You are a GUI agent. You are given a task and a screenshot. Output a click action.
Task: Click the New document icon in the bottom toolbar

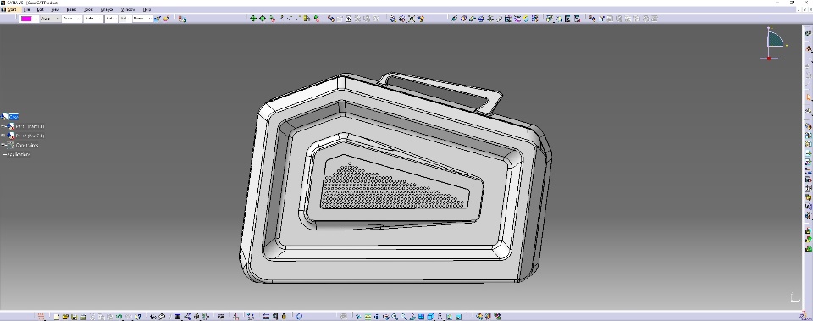(57, 316)
